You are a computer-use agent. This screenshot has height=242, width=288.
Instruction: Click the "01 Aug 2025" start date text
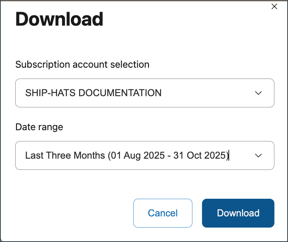(137, 155)
